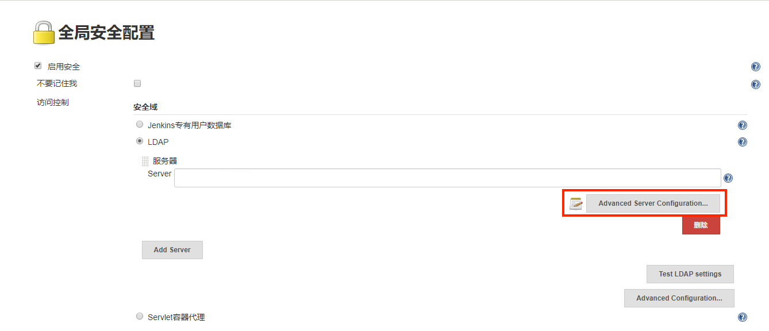
Task: Show help for Servlet容器代理 option
Action: [742, 317]
